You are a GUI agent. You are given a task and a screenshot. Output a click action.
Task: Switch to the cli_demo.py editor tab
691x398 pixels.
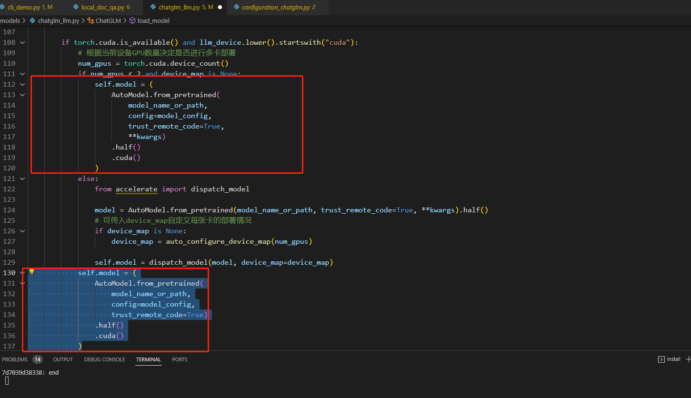[x=30, y=8]
